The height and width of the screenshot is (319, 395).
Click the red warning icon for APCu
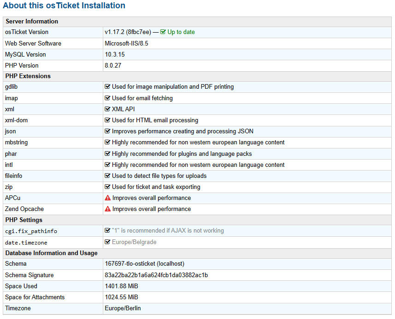(108, 198)
